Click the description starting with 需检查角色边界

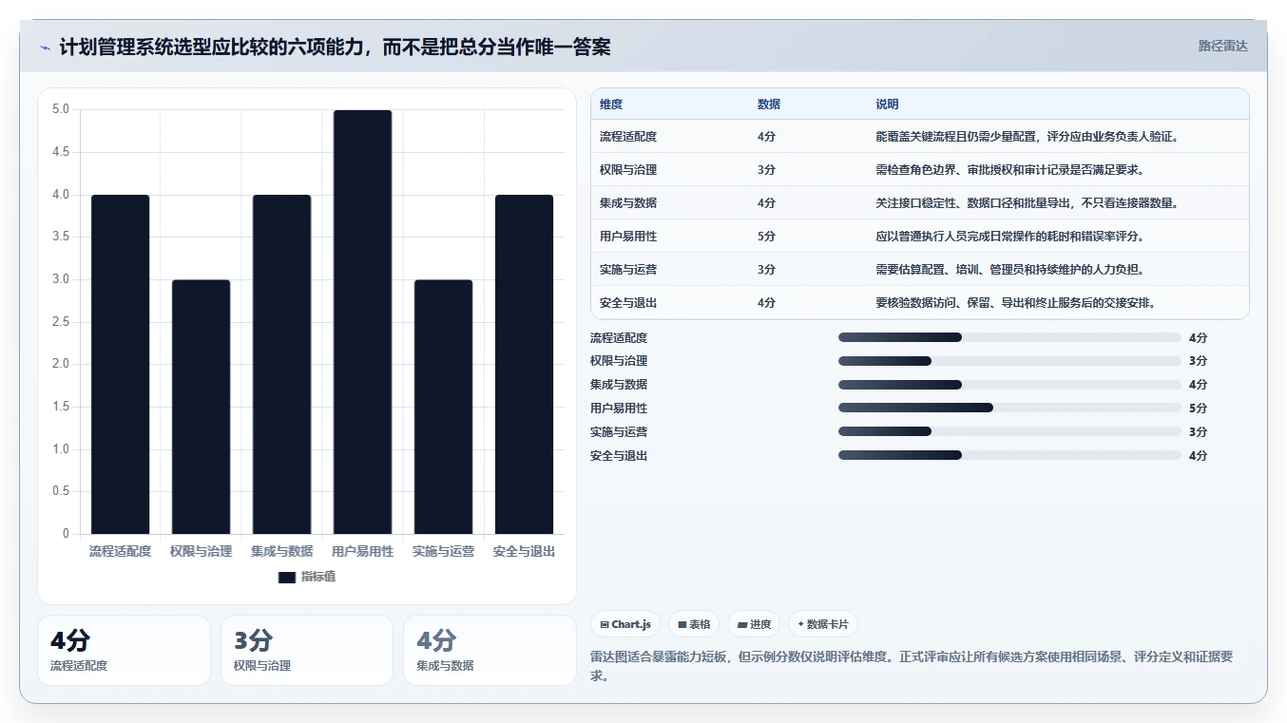[x=1009, y=170]
